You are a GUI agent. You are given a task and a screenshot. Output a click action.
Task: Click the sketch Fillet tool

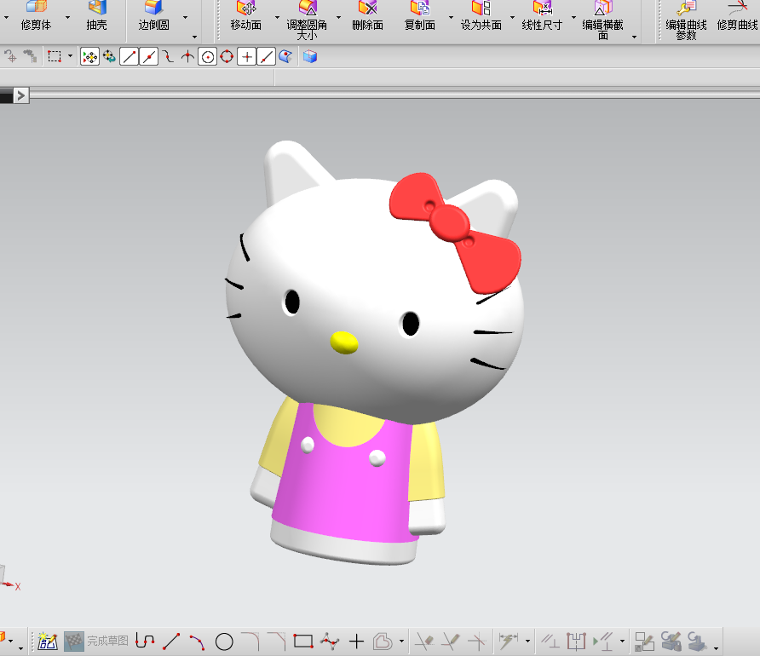tap(250, 642)
